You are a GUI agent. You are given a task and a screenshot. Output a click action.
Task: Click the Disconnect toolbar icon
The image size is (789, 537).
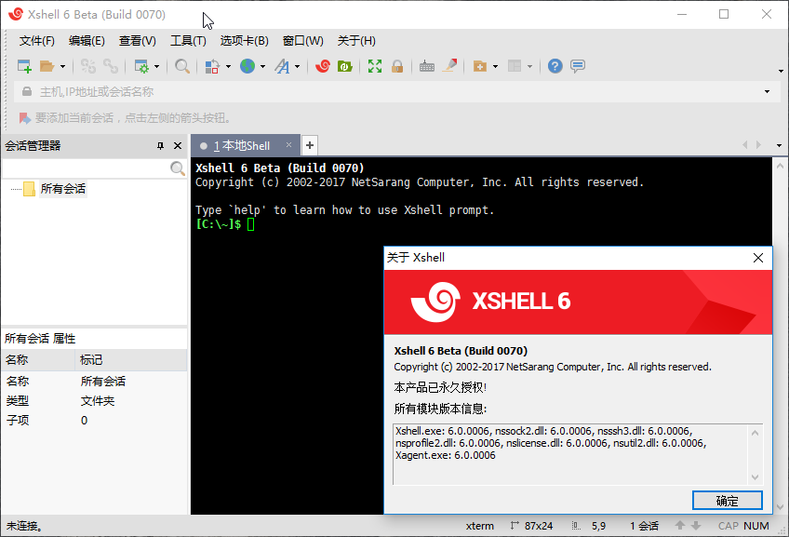(88, 66)
